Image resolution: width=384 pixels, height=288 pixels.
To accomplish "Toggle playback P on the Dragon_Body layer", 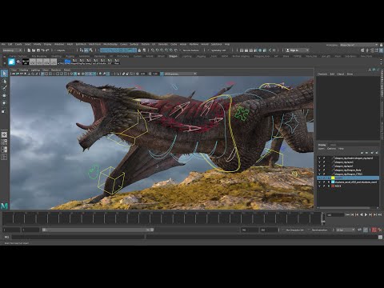I will 324,170.
